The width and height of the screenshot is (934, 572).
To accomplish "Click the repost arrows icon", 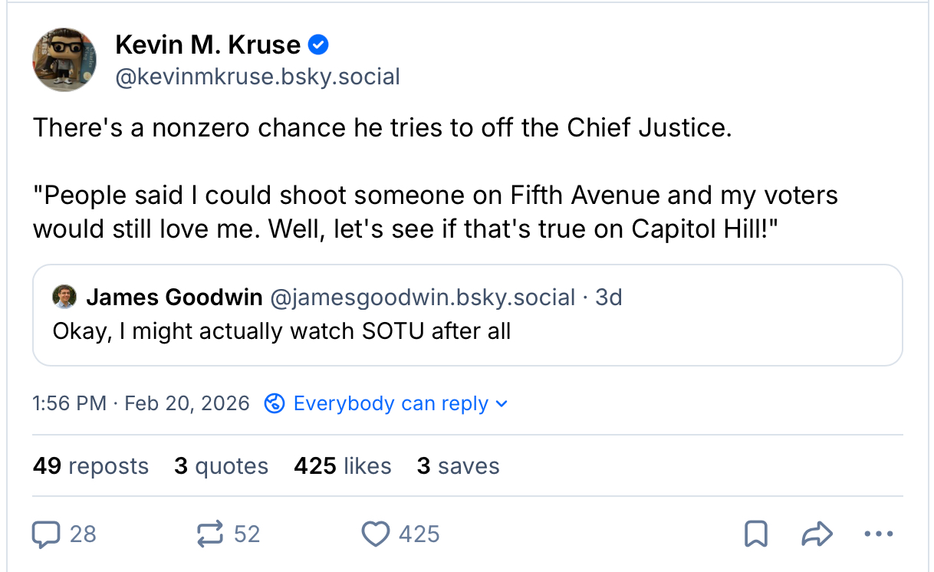I will click(x=210, y=534).
